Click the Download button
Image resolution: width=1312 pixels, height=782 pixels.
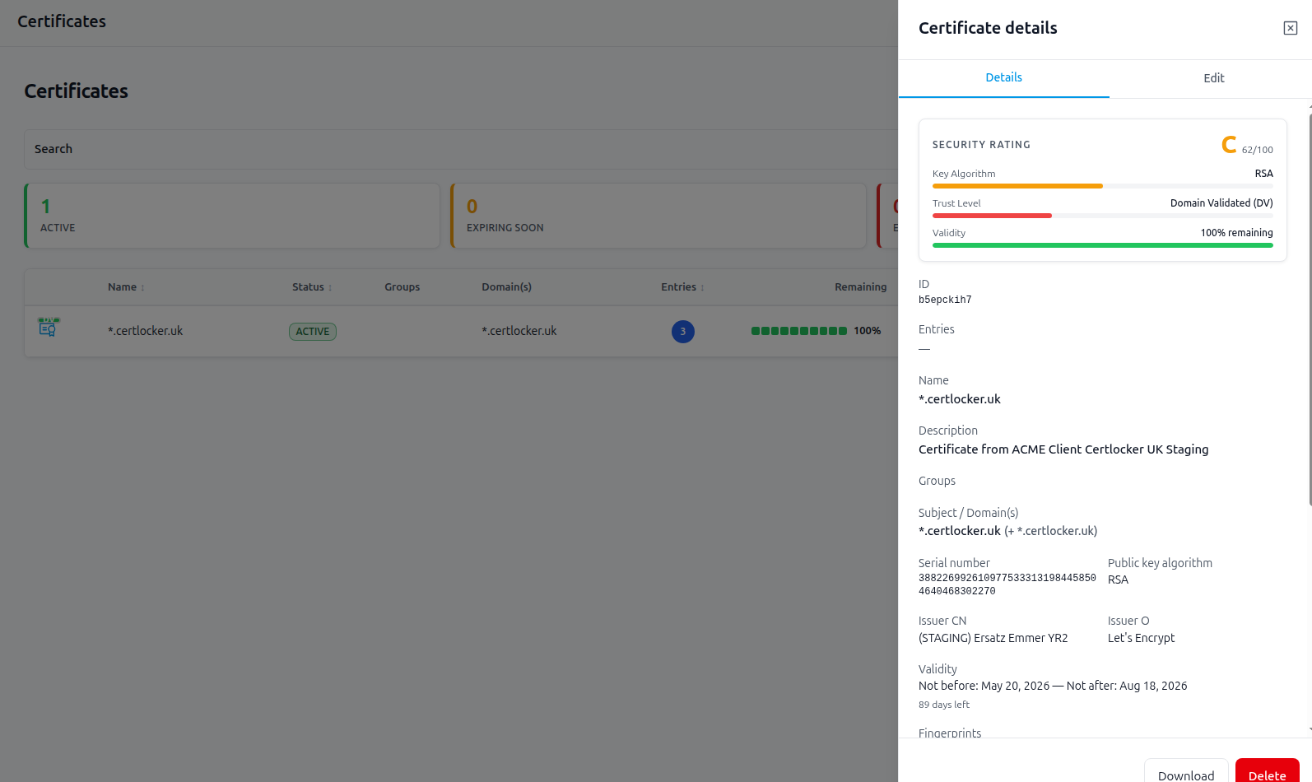coord(1186,775)
